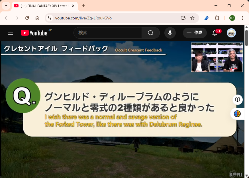Screen dimensions: 249x178
Task: Click the scrollbar down arrow
Action: pyautogui.click(x=246, y=176)
